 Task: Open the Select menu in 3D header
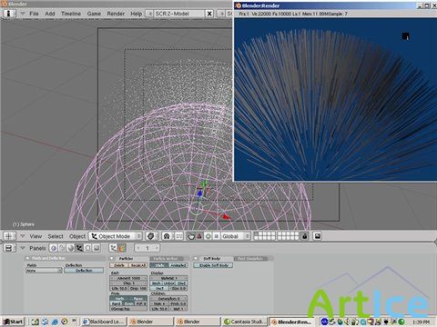56,236
